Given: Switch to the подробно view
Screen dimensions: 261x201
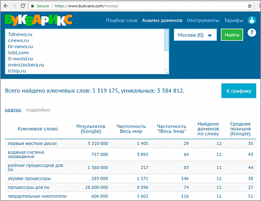Looking at the screenshot, I should point(38,110).
